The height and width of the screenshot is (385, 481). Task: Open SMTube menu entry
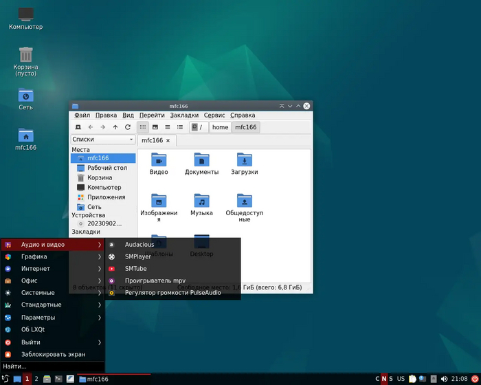[172, 269]
